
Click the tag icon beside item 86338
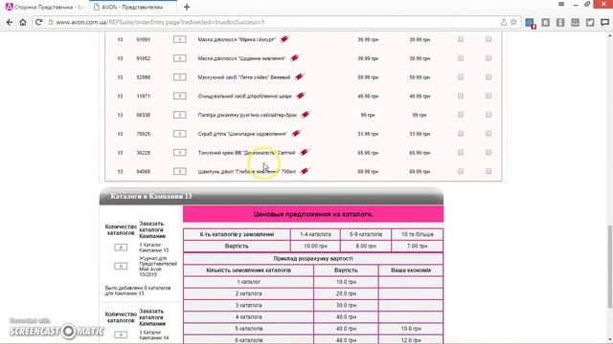coord(306,115)
